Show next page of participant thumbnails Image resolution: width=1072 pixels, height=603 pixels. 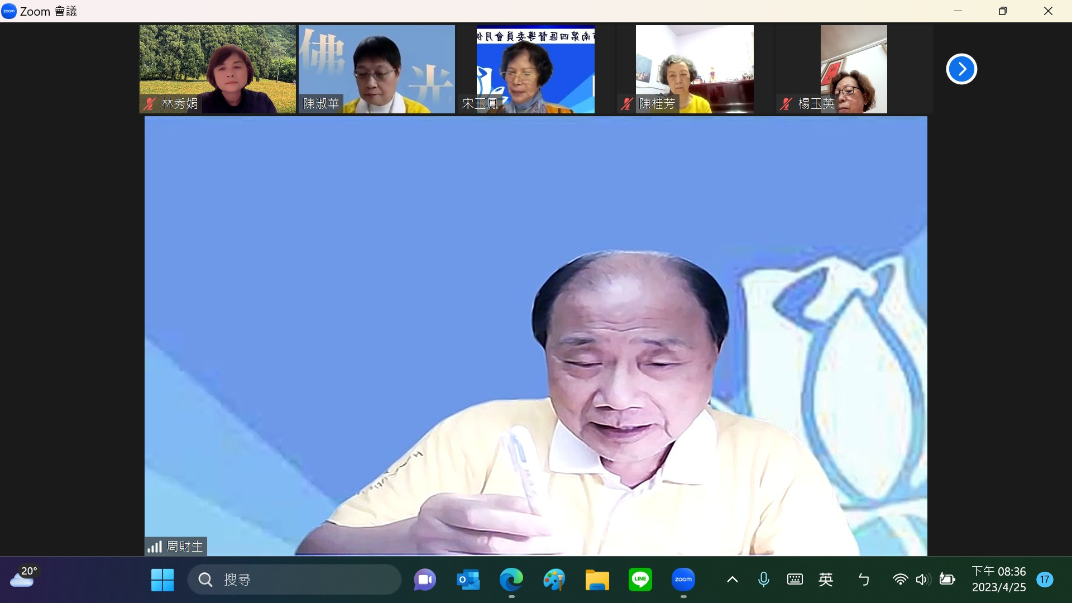point(961,69)
